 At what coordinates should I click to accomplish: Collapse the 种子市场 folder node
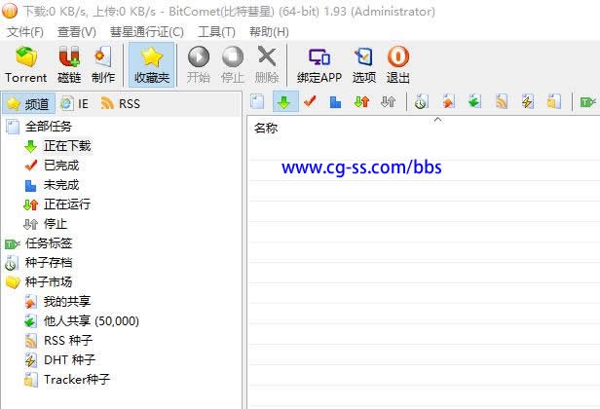[x=12, y=282]
